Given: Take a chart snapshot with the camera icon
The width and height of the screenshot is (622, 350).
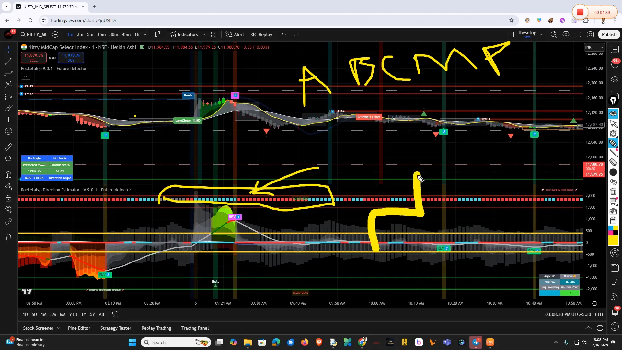Looking at the screenshot, I should tap(591, 34).
